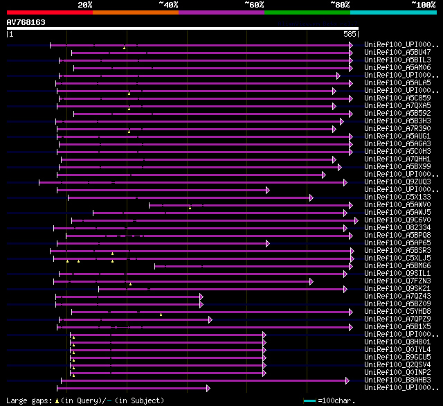Click hit label UniRef100_A5AUG1
Image resolution: width=443 pixels, height=406 pixels.
point(397,136)
